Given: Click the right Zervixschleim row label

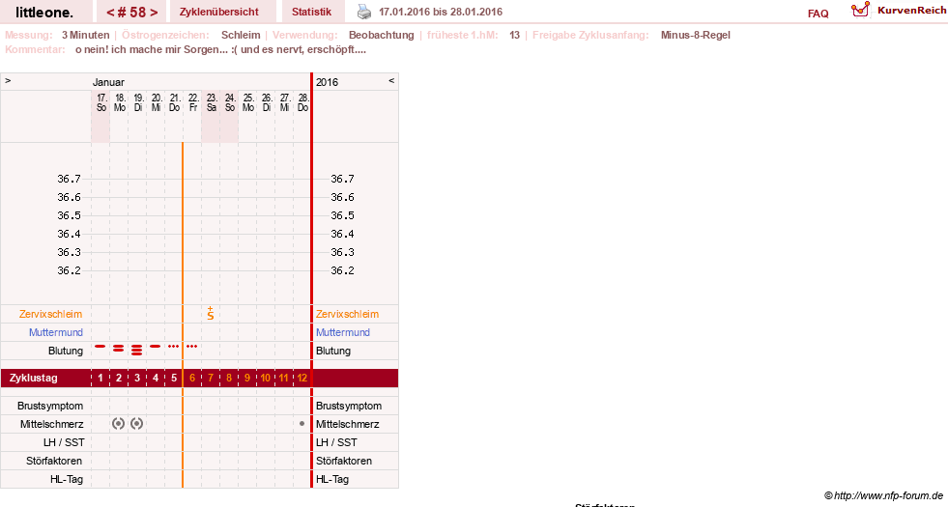Looking at the screenshot, I should pos(347,314).
